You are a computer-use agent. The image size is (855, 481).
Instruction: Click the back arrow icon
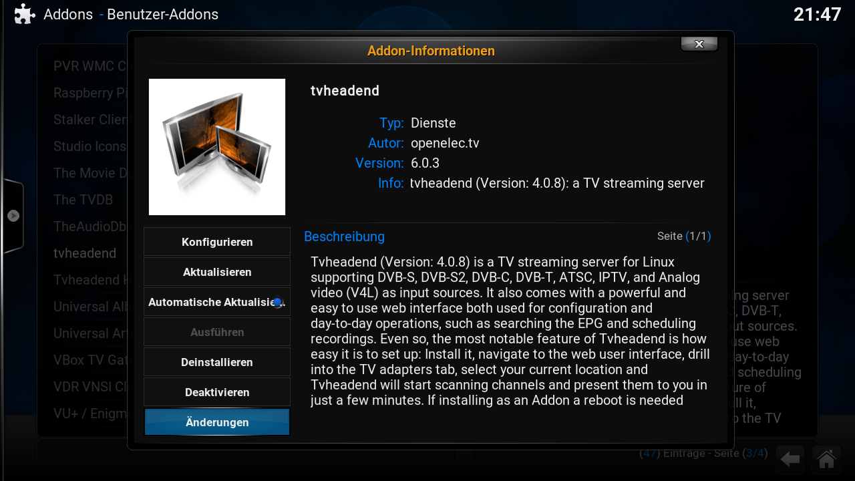tap(791, 459)
